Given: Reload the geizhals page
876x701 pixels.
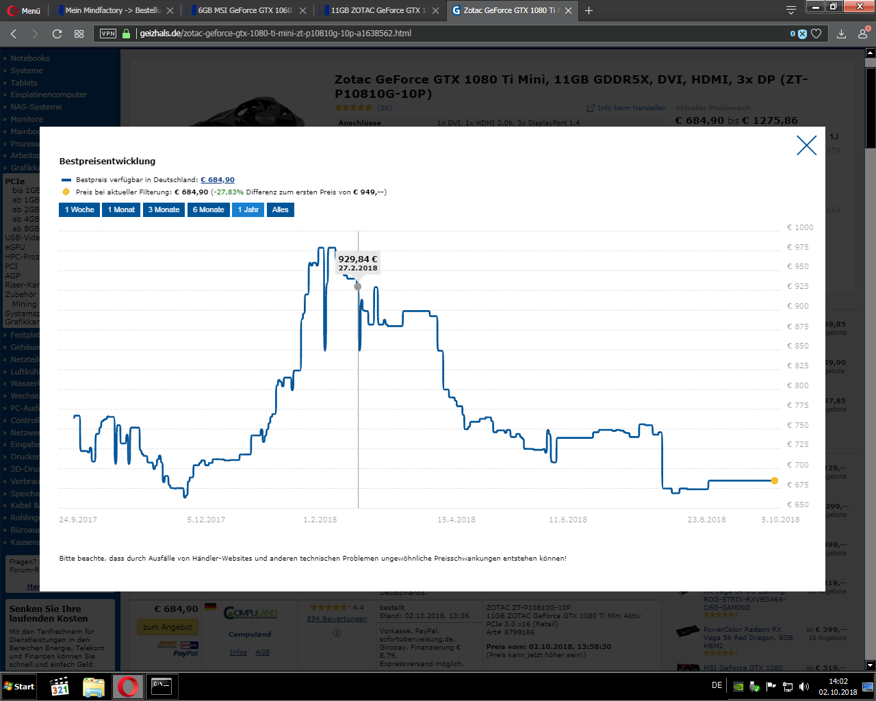Looking at the screenshot, I should [57, 34].
